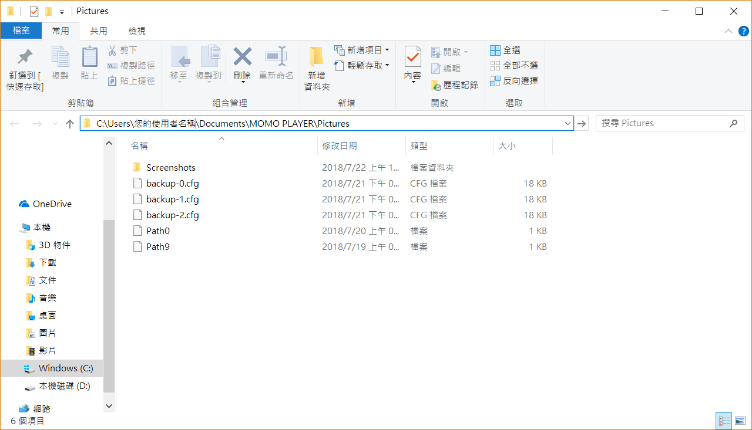The width and height of the screenshot is (752, 430).
Task: Create a New folder (新增資料夾)
Action: click(x=317, y=68)
